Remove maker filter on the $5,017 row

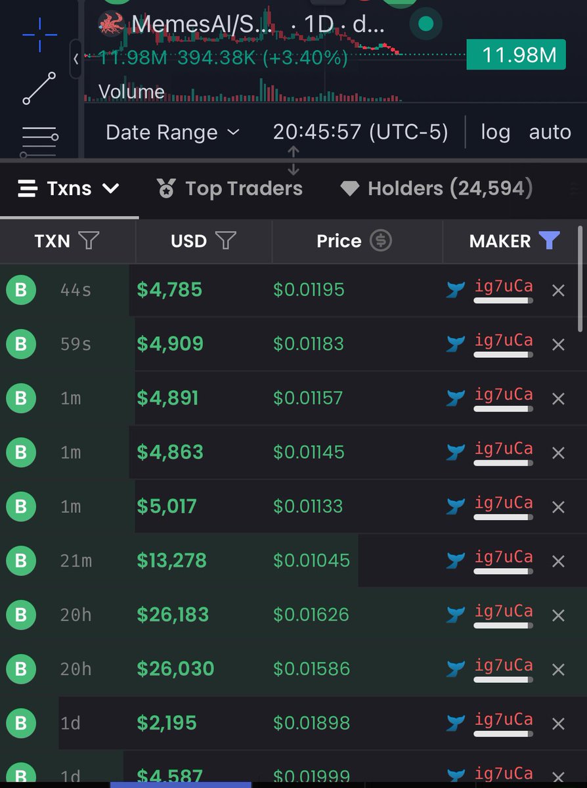click(x=558, y=507)
